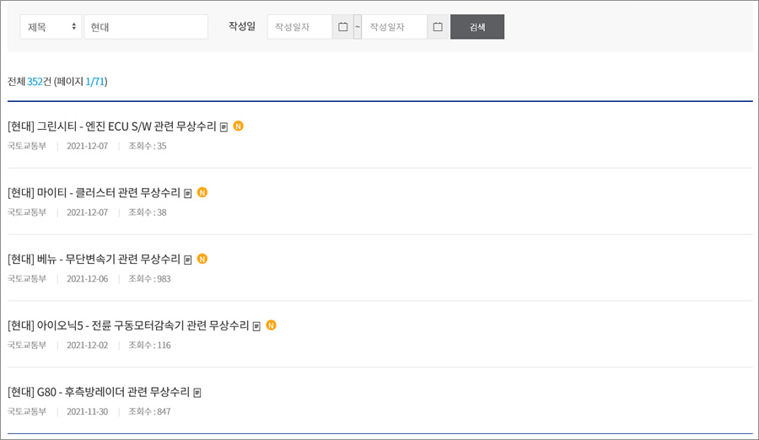Click 국토교통부 under the G80 post
The width and height of the screenshot is (759, 440).
pos(27,411)
